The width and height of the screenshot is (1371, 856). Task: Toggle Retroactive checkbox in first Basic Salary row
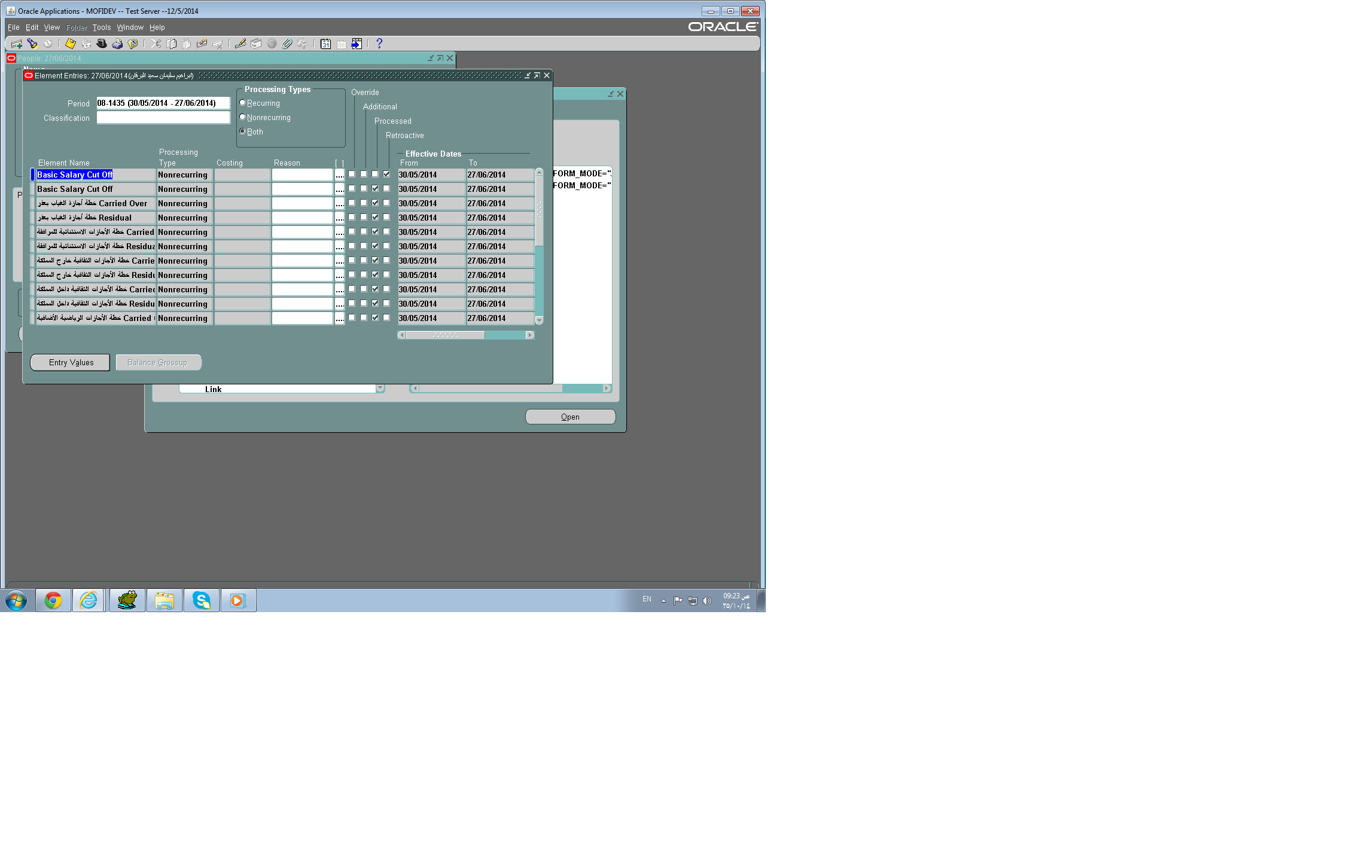pos(386,174)
